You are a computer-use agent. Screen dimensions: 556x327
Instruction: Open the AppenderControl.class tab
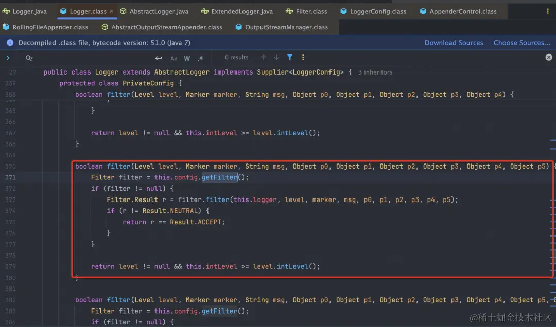(x=458, y=11)
